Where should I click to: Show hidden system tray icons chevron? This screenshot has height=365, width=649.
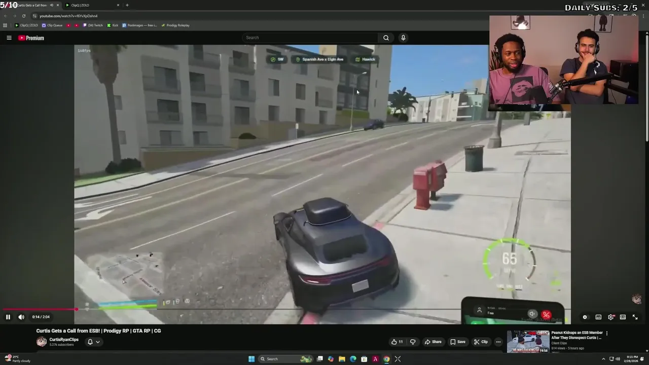tap(603, 359)
